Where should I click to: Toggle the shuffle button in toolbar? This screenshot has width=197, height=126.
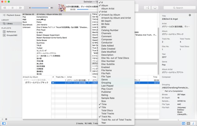click(x=147, y=7)
